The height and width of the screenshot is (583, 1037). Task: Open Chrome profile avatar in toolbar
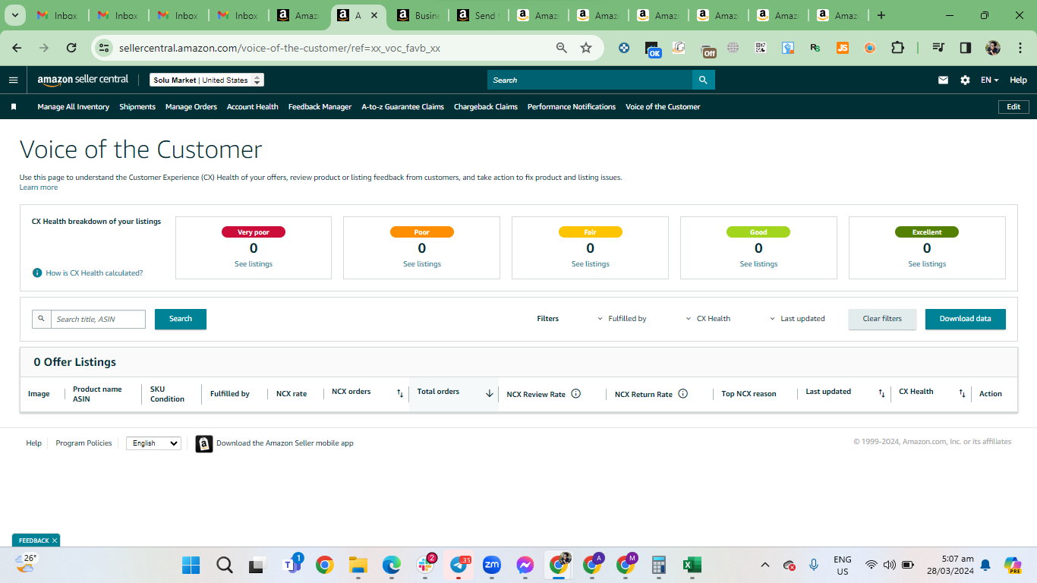click(x=993, y=48)
